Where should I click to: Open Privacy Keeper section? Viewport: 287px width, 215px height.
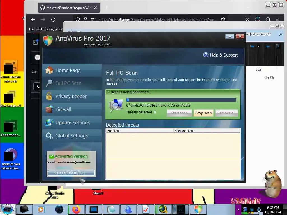[x=72, y=96]
